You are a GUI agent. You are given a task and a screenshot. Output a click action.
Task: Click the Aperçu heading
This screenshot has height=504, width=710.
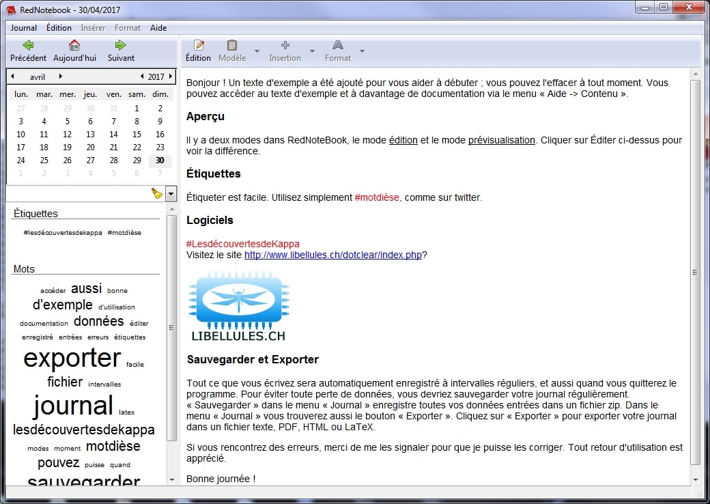click(x=205, y=116)
